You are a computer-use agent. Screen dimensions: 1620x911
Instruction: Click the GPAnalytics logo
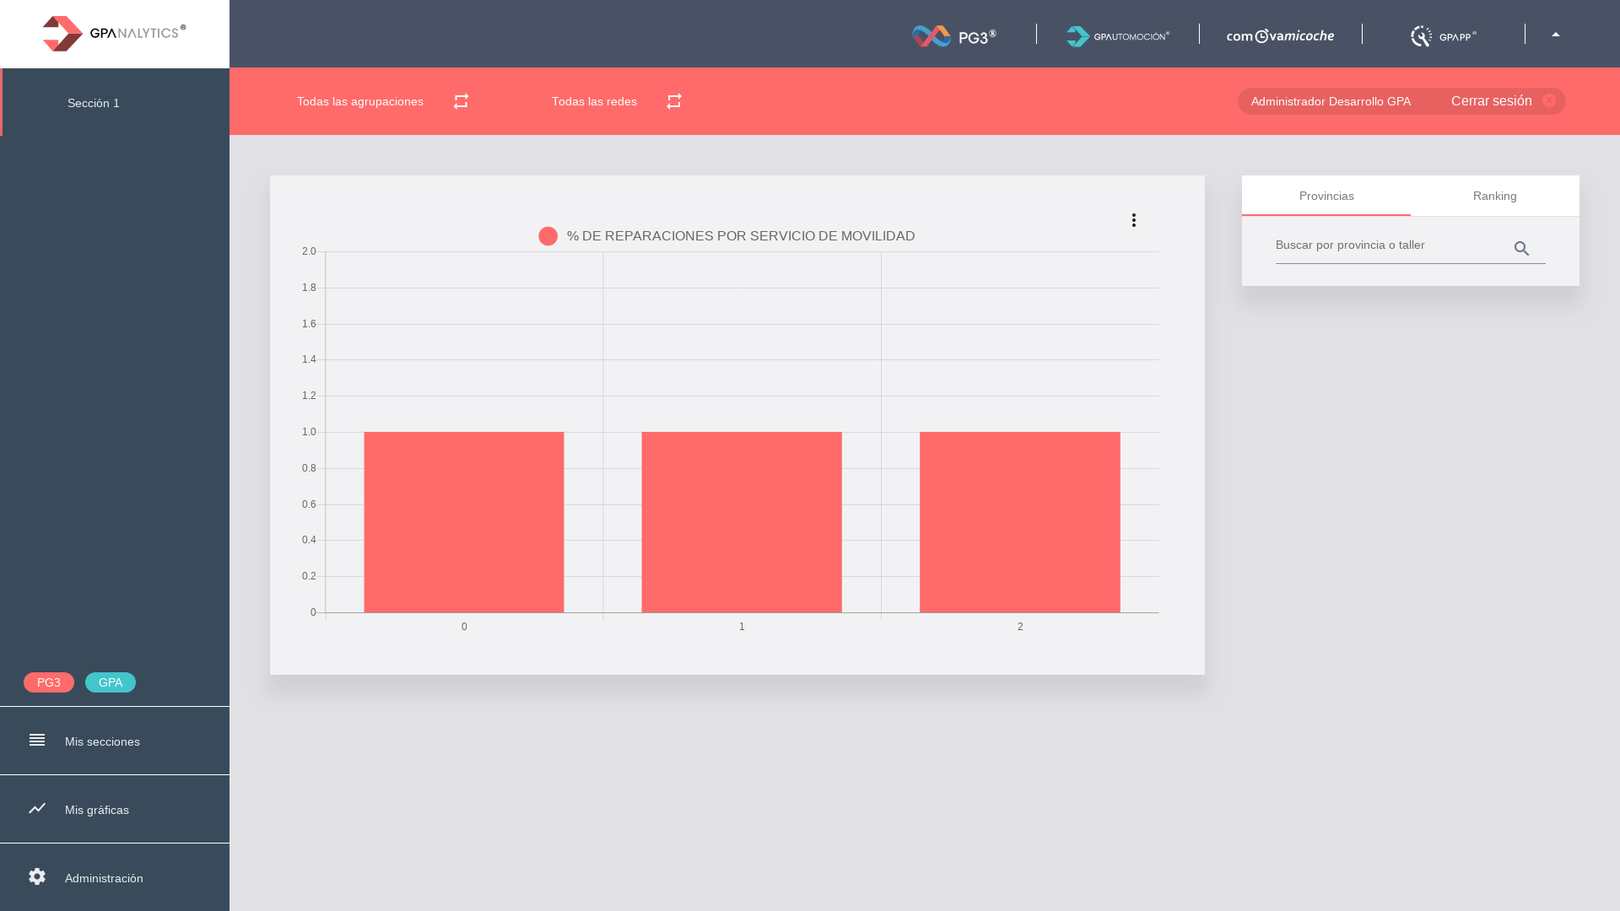click(114, 34)
